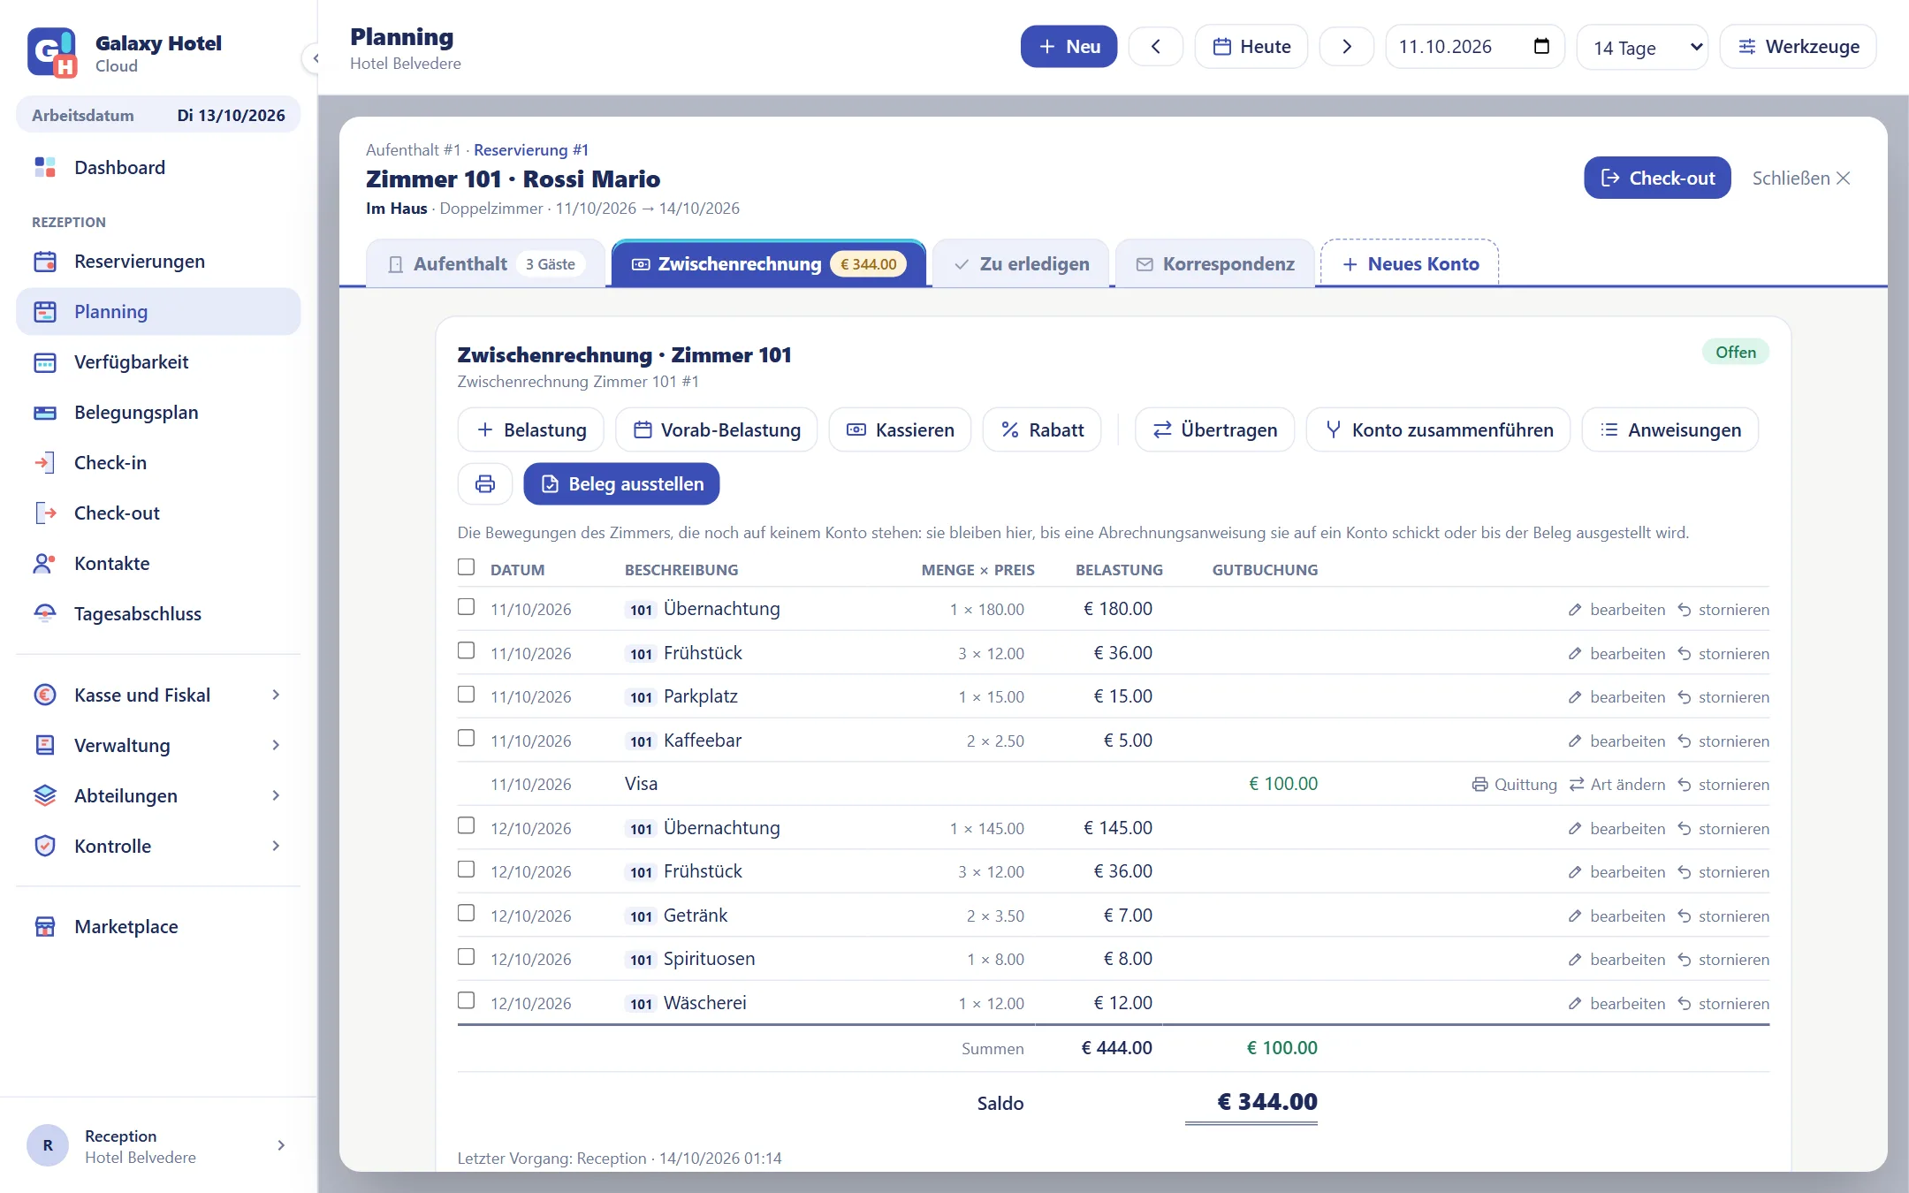Expand Verwaltung menu
Viewport: 1909px width, 1193px height.
pos(158,746)
